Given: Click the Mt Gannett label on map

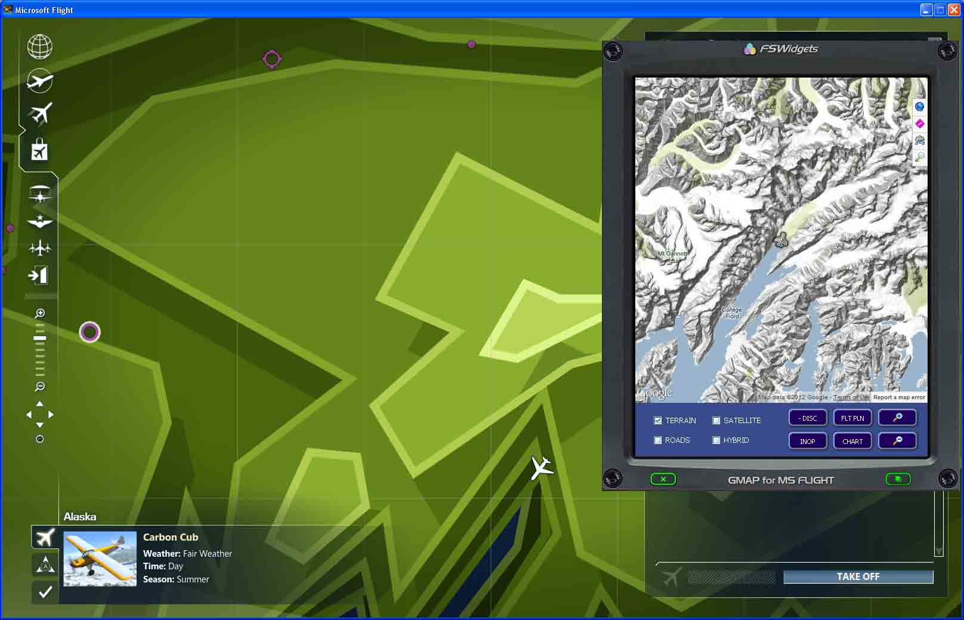Looking at the screenshot, I should click(672, 254).
